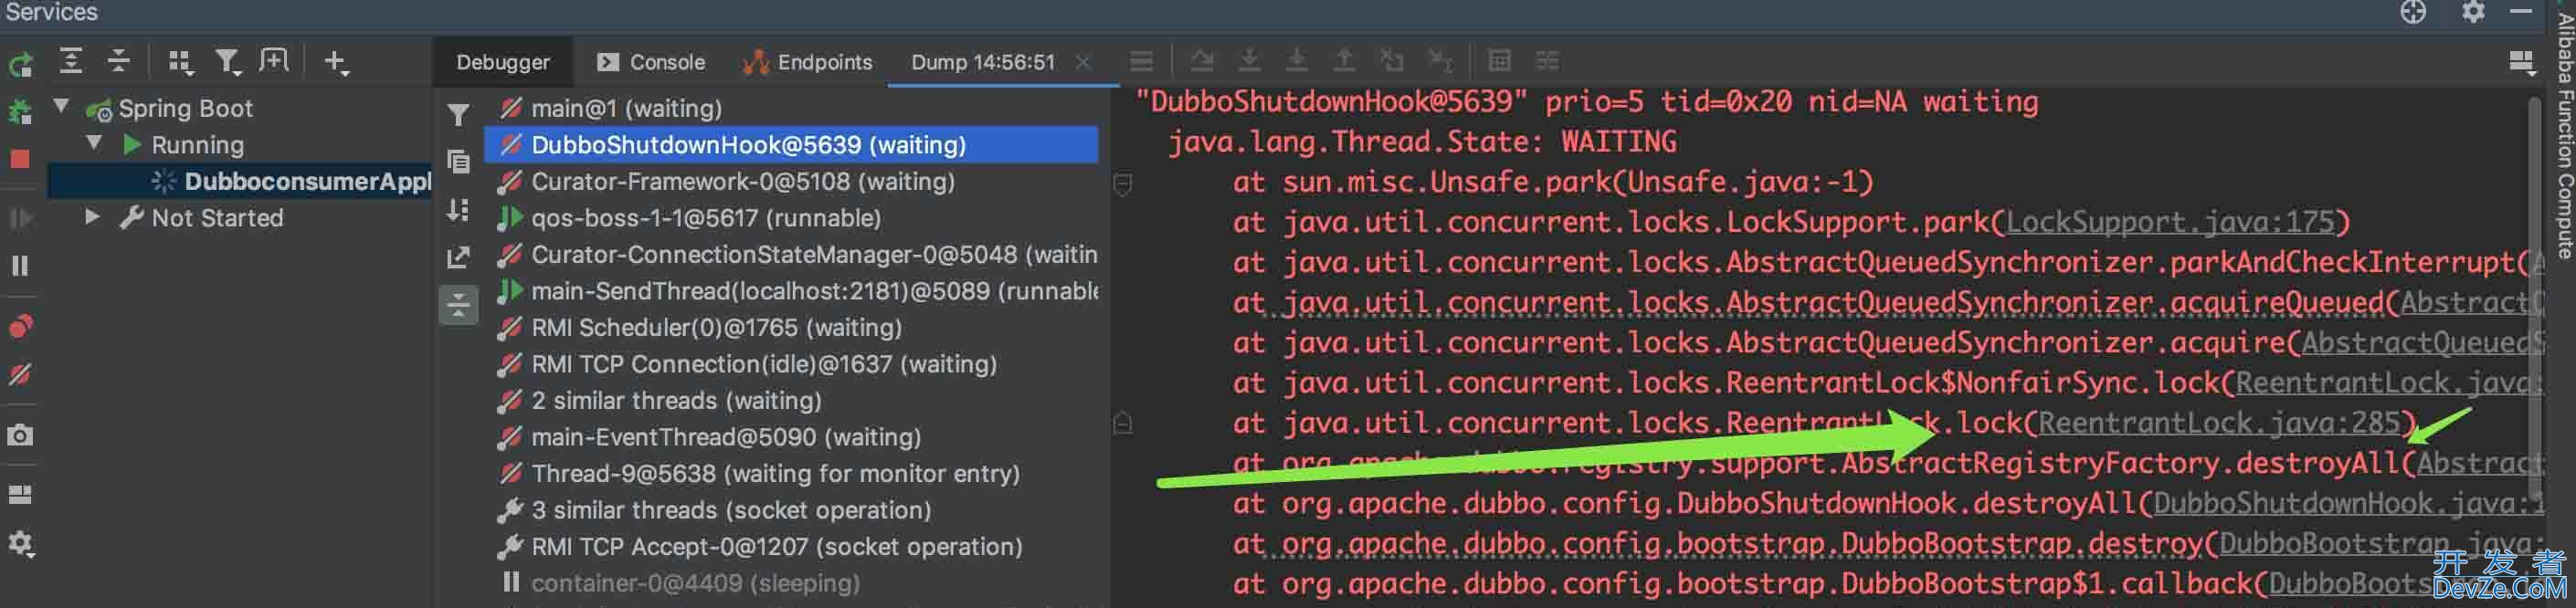Click the Rerun service icon
Image resolution: width=2576 pixels, height=608 pixels.
tap(20, 64)
